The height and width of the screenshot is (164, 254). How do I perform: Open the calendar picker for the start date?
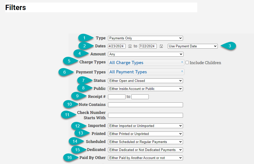click(130, 46)
